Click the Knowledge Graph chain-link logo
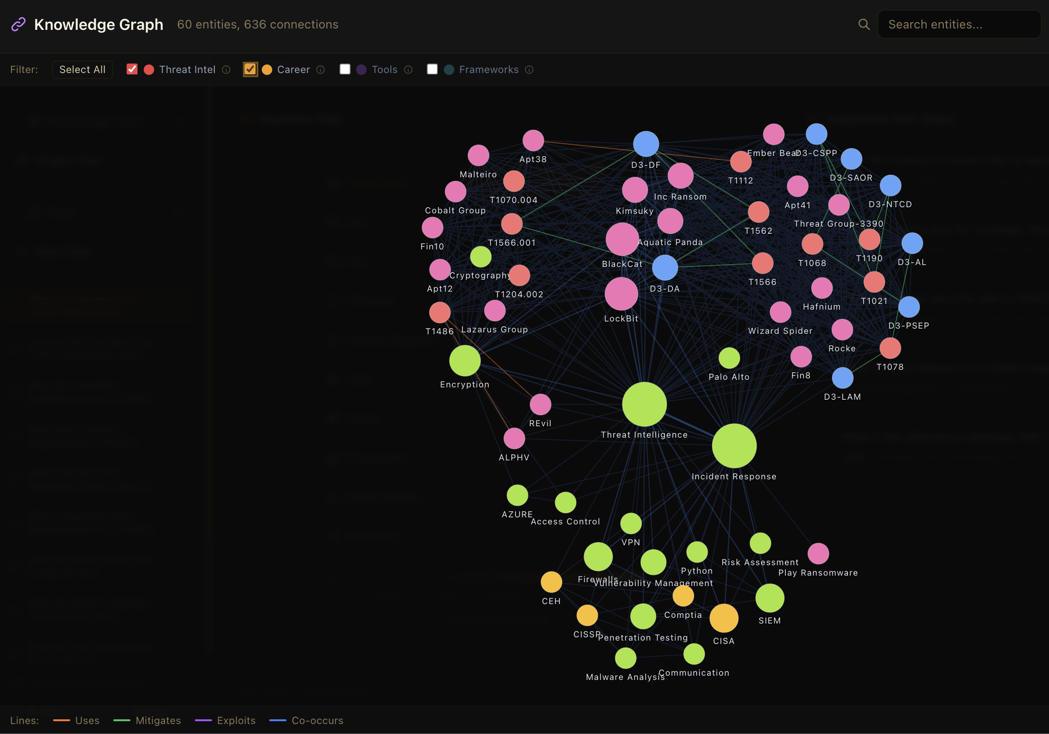The image size is (1049, 734). click(18, 24)
